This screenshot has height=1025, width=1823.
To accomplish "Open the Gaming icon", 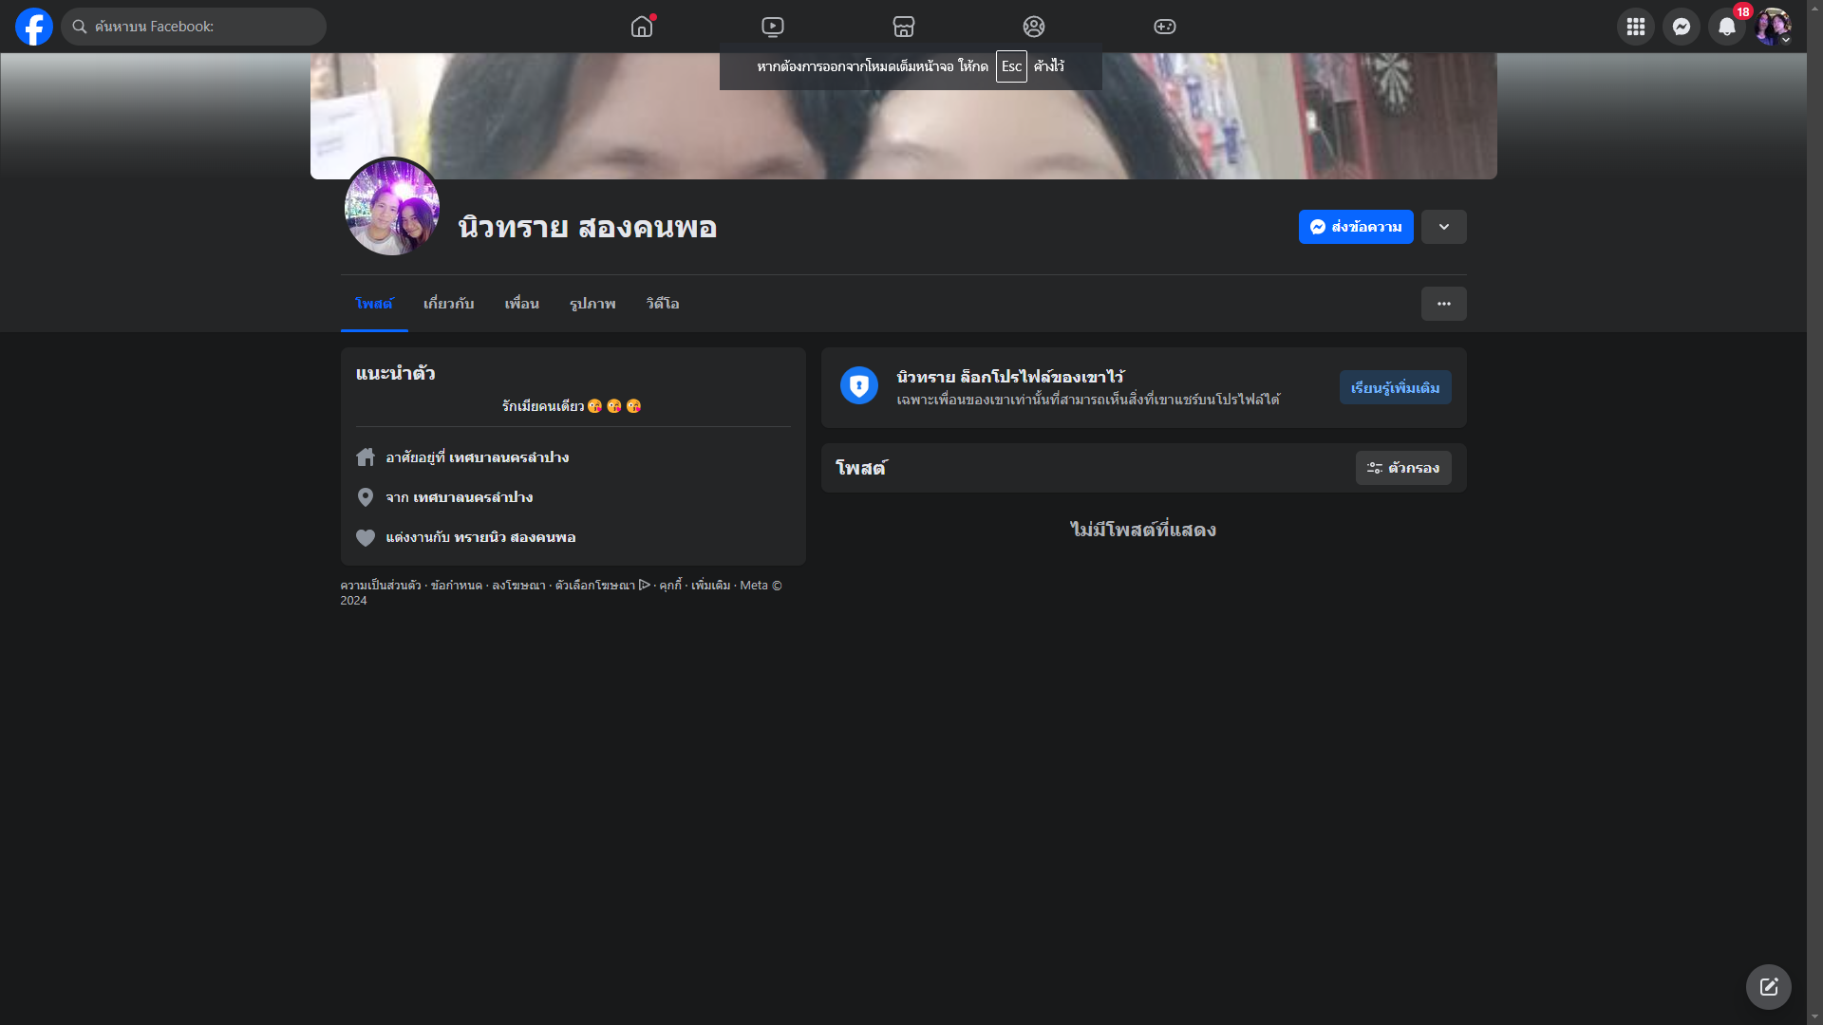I will click(x=1165, y=27).
